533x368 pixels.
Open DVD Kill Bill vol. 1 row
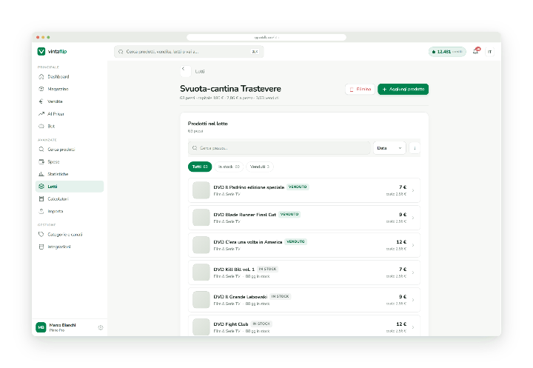(x=304, y=272)
